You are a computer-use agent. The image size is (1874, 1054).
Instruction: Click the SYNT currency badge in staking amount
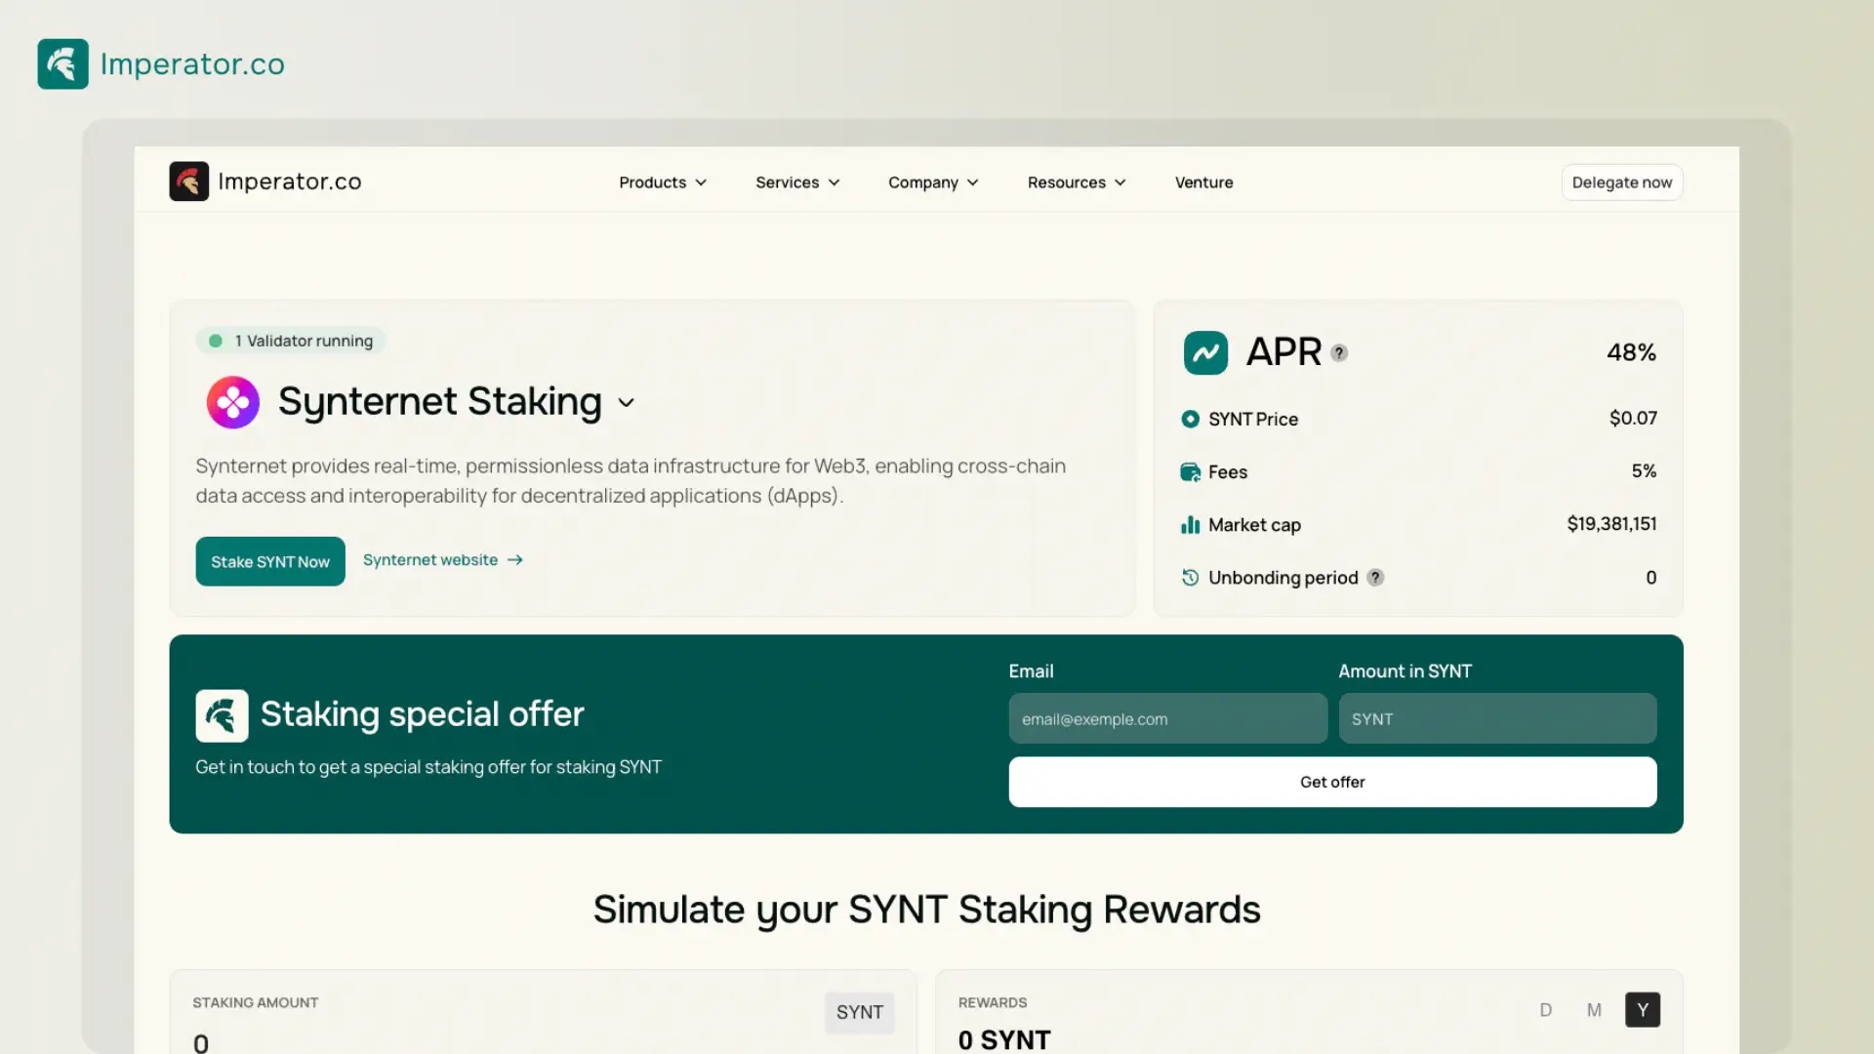coord(859,1012)
